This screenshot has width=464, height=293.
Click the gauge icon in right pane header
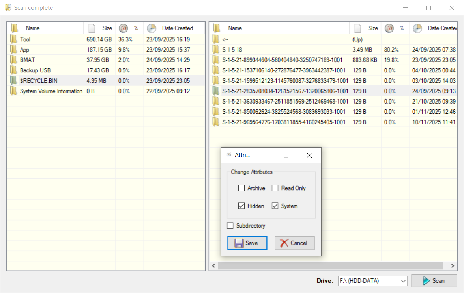pyautogui.click(x=389, y=28)
